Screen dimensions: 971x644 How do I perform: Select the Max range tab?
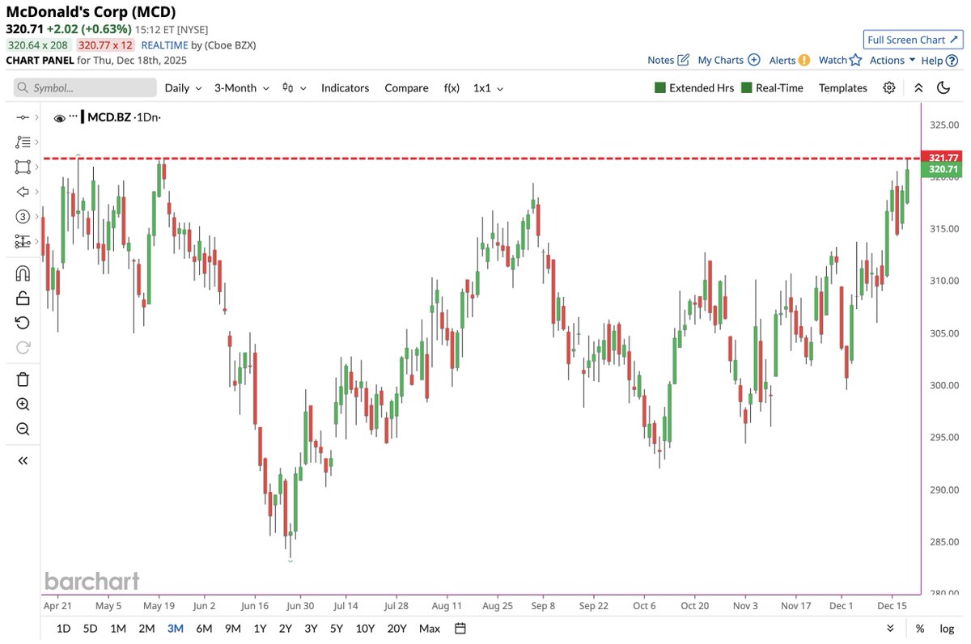pos(430,628)
